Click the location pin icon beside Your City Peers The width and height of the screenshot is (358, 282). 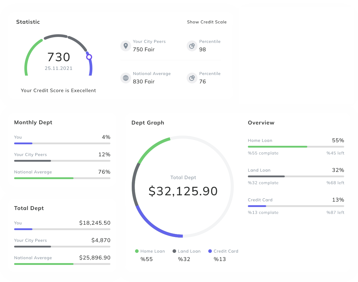click(126, 46)
